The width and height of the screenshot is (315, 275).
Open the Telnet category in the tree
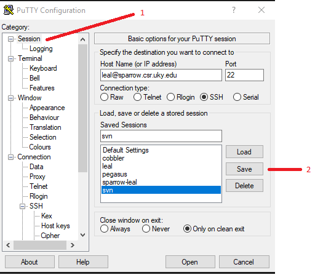click(x=39, y=186)
